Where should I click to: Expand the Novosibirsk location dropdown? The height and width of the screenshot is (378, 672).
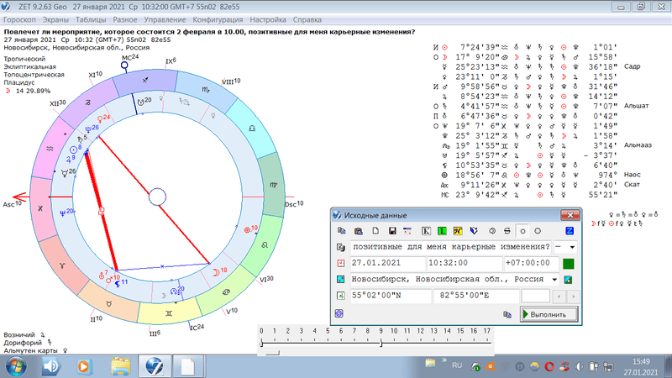(x=555, y=279)
